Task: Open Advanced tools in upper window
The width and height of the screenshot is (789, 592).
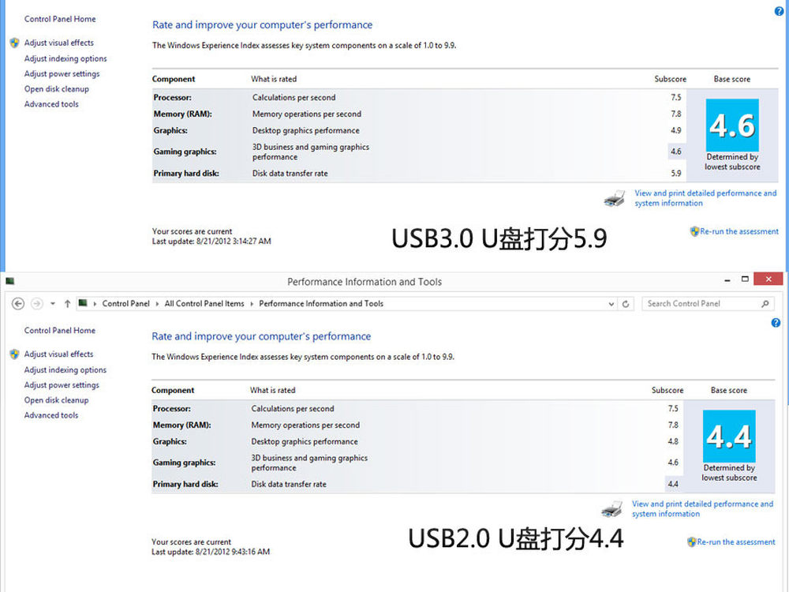Action: click(51, 104)
